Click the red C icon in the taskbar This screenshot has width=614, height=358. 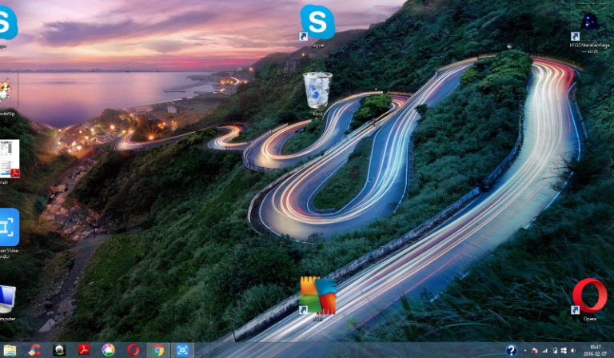coord(34,350)
